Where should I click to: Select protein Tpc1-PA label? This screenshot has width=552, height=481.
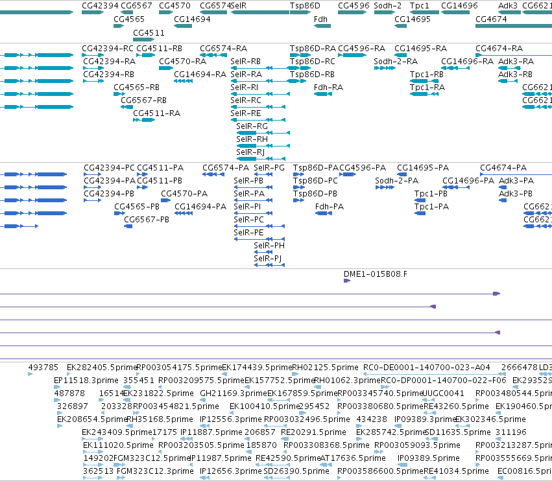tap(431, 207)
